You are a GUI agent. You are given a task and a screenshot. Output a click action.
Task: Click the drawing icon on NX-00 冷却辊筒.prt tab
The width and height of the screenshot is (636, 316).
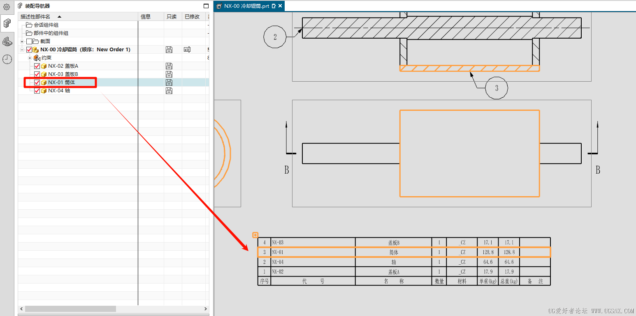click(219, 6)
